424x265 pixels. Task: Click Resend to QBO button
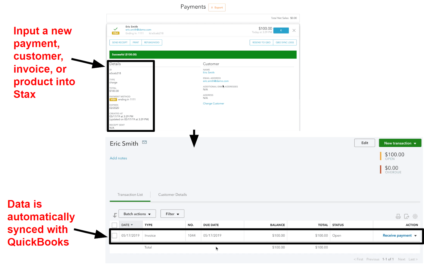pos(261,42)
